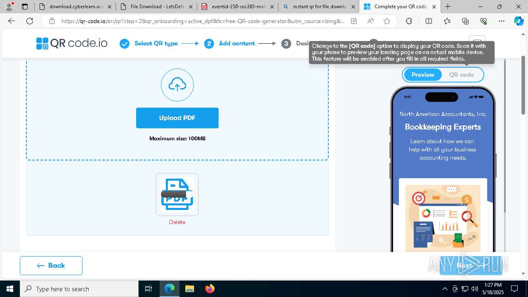The height and width of the screenshot is (297, 528).
Task: Click the Edge profile avatar icon
Action: click(x=9, y=7)
